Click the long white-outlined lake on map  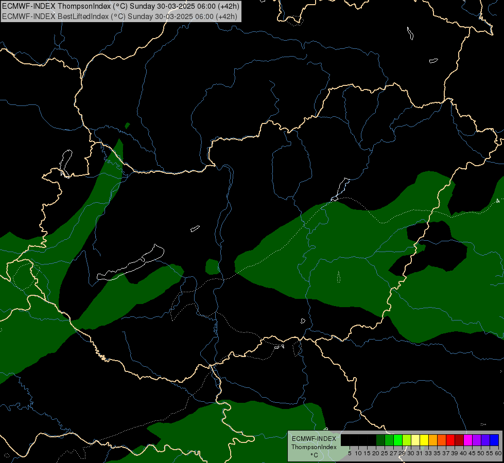pyautogui.click(x=130, y=263)
